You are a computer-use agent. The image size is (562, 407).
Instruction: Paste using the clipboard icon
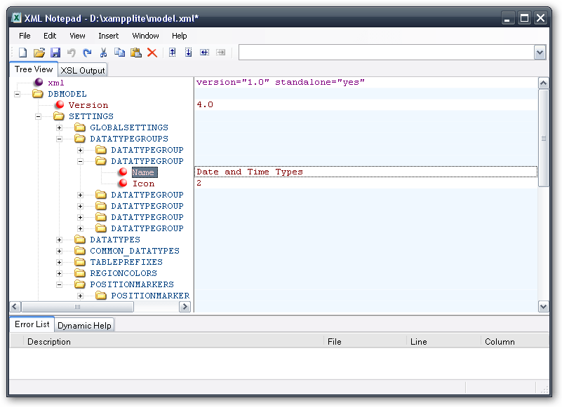(136, 53)
